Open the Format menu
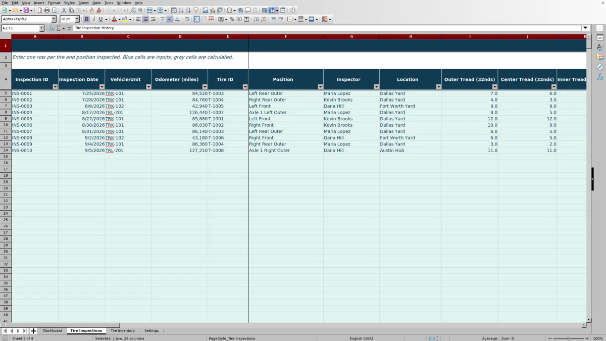Image resolution: width=606 pixels, height=341 pixels. (x=54, y=3)
